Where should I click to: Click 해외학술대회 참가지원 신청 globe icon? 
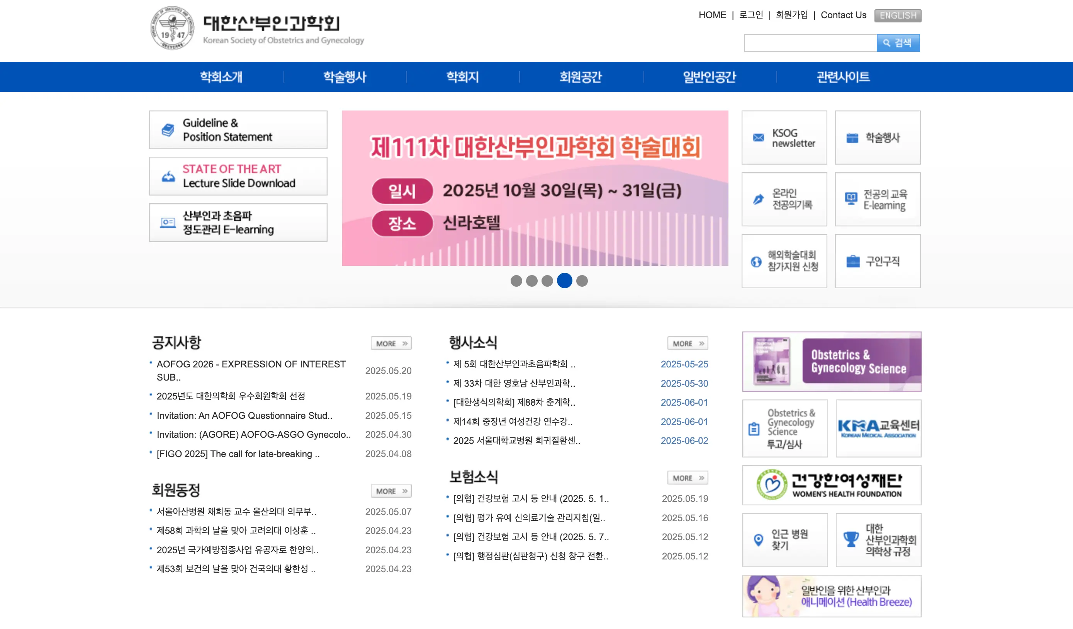click(x=756, y=262)
